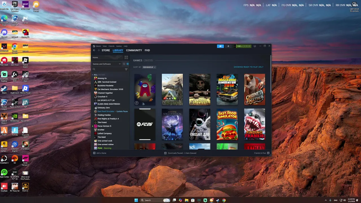The width and height of the screenshot is (361, 203).
Task: Select AnyDesk desktop shortcut
Action: pos(4,187)
